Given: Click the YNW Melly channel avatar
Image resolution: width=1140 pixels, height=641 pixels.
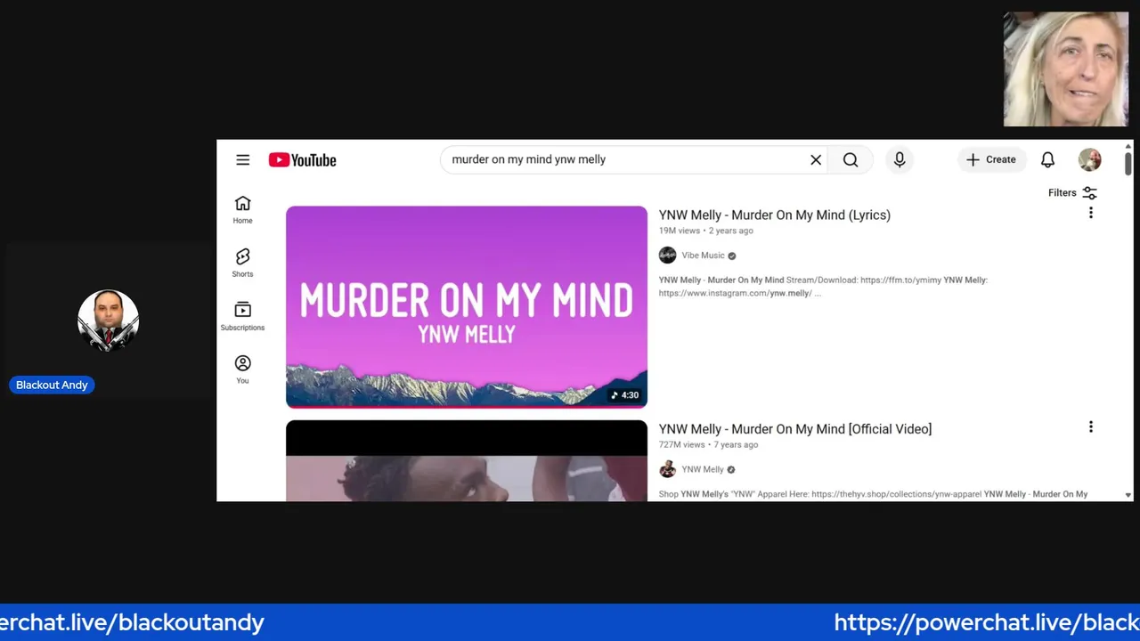Looking at the screenshot, I should pos(668,470).
